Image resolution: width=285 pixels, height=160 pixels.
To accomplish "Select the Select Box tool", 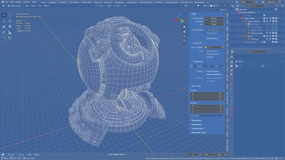I will point(4,16).
